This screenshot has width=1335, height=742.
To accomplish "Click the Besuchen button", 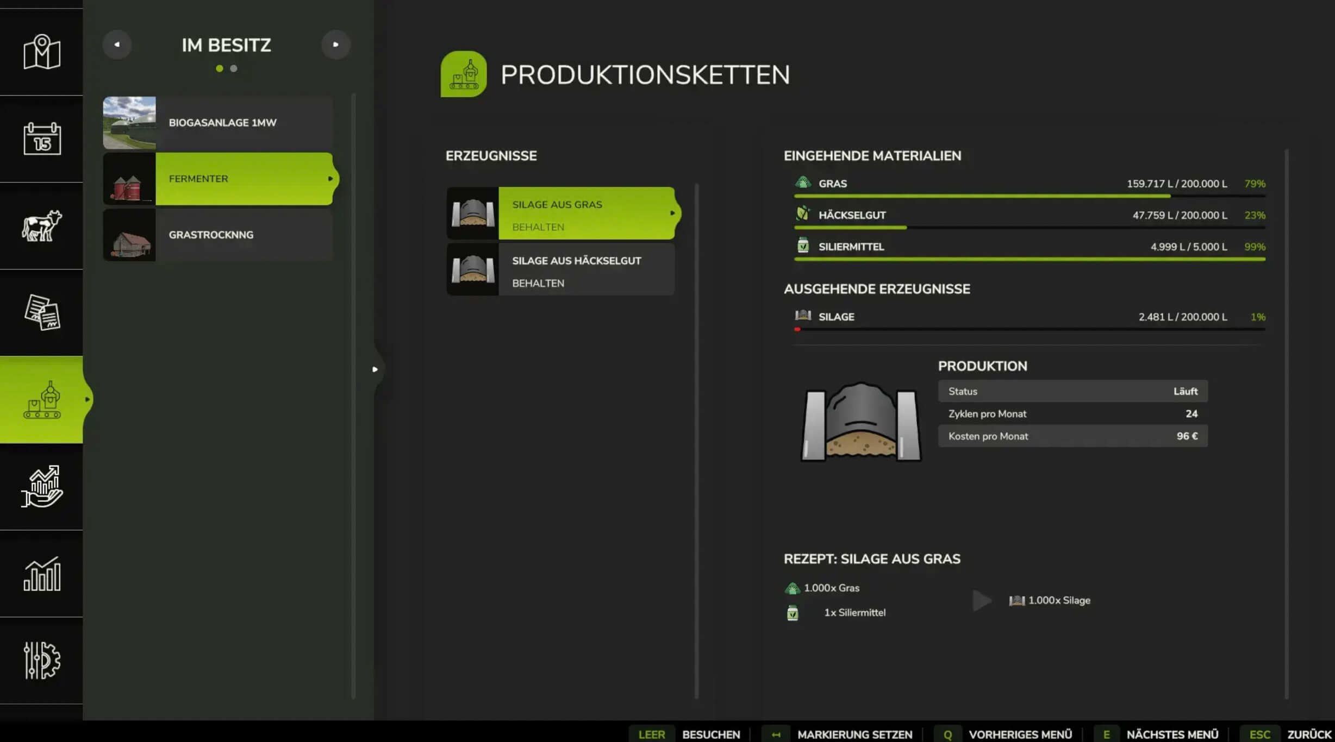I will click(x=710, y=734).
